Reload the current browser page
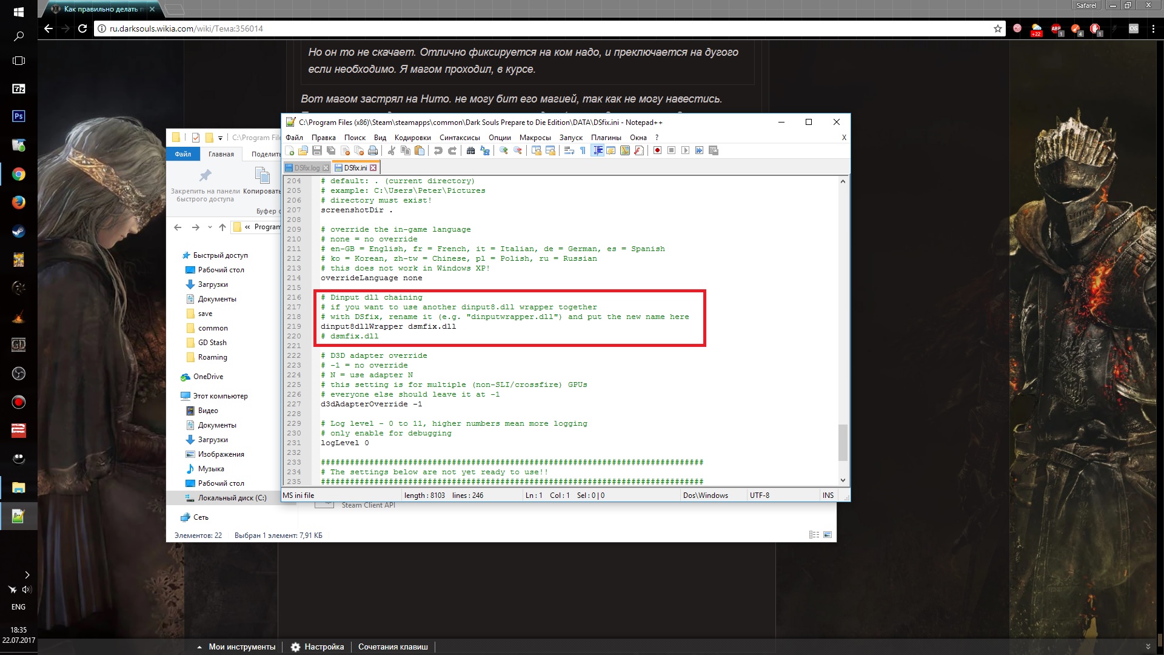The image size is (1164, 655). click(82, 29)
